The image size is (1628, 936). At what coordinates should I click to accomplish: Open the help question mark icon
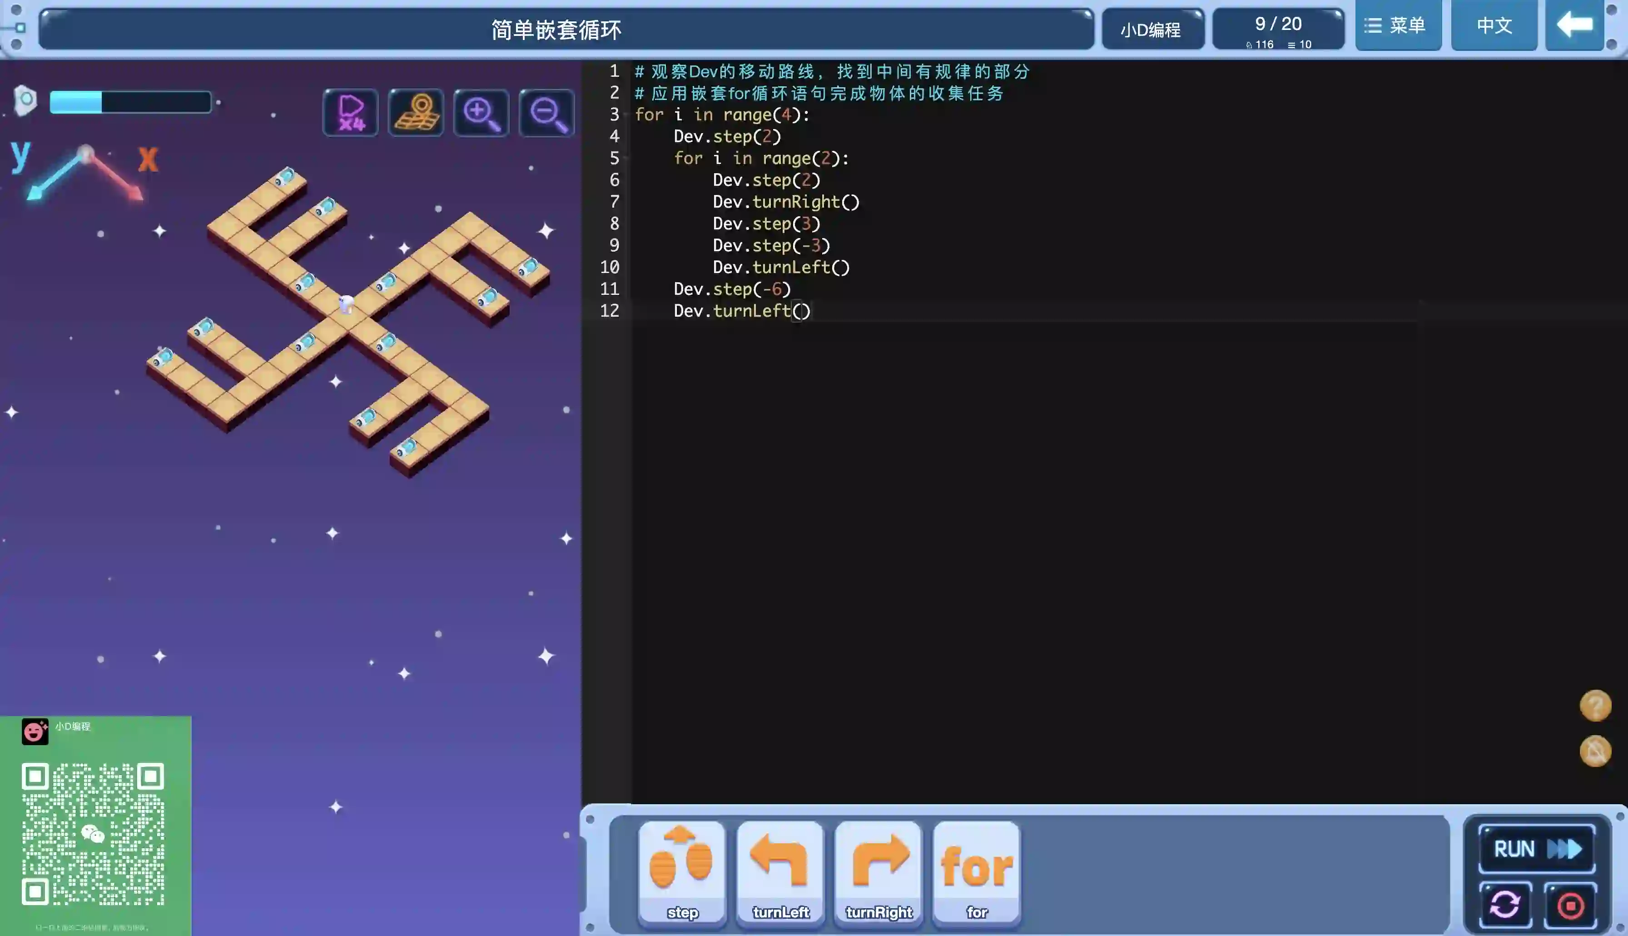click(x=1594, y=705)
